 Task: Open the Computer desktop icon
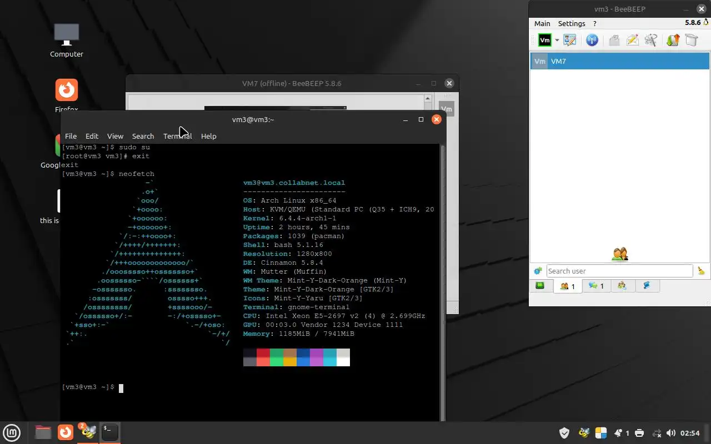pos(67,40)
